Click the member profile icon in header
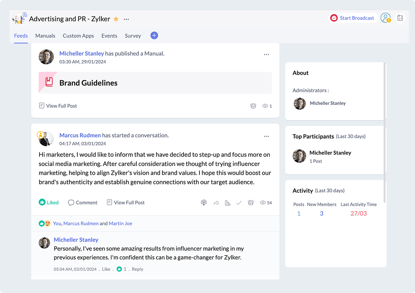The width and height of the screenshot is (415, 293). (385, 18)
